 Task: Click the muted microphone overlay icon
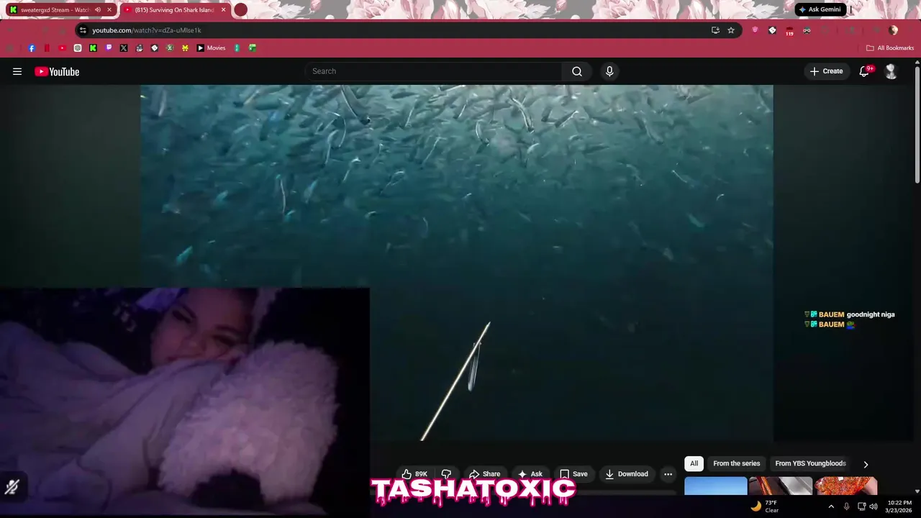pos(12,487)
